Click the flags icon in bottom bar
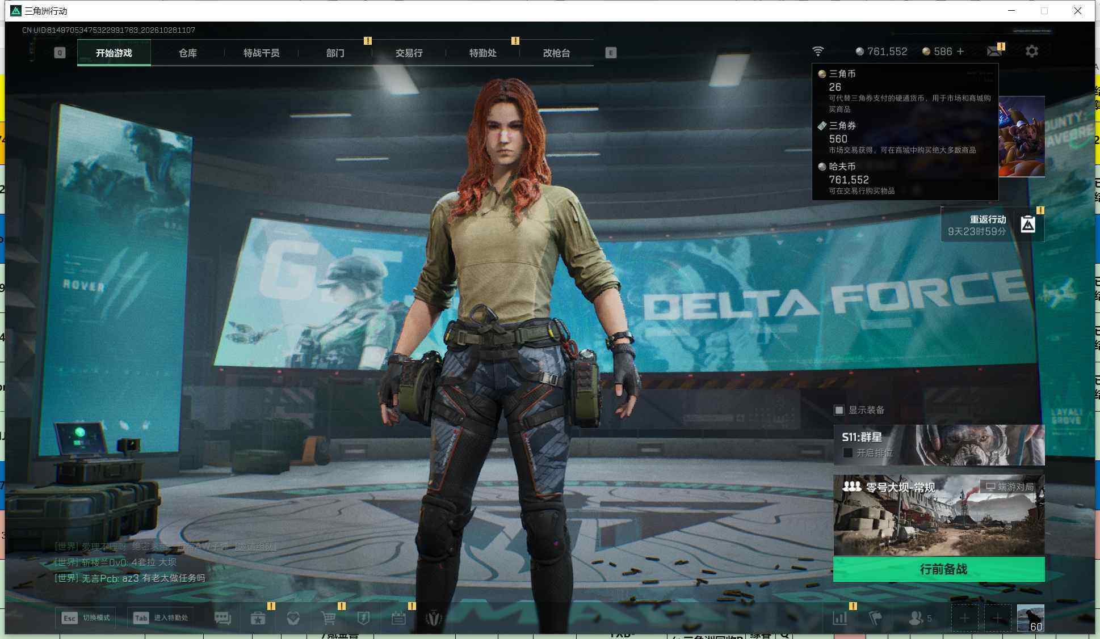This screenshot has width=1100, height=639. pyautogui.click(x=875, y=618)
